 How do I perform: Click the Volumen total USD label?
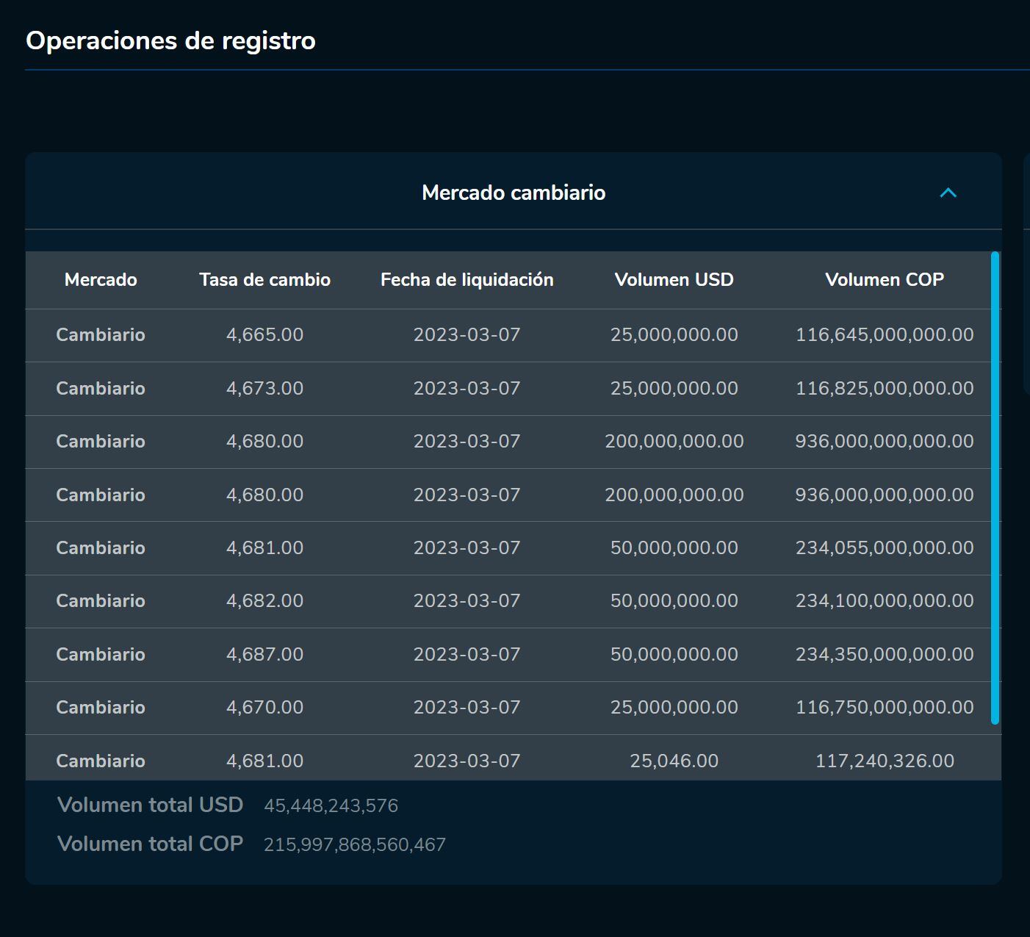click(x=151, y=804)
